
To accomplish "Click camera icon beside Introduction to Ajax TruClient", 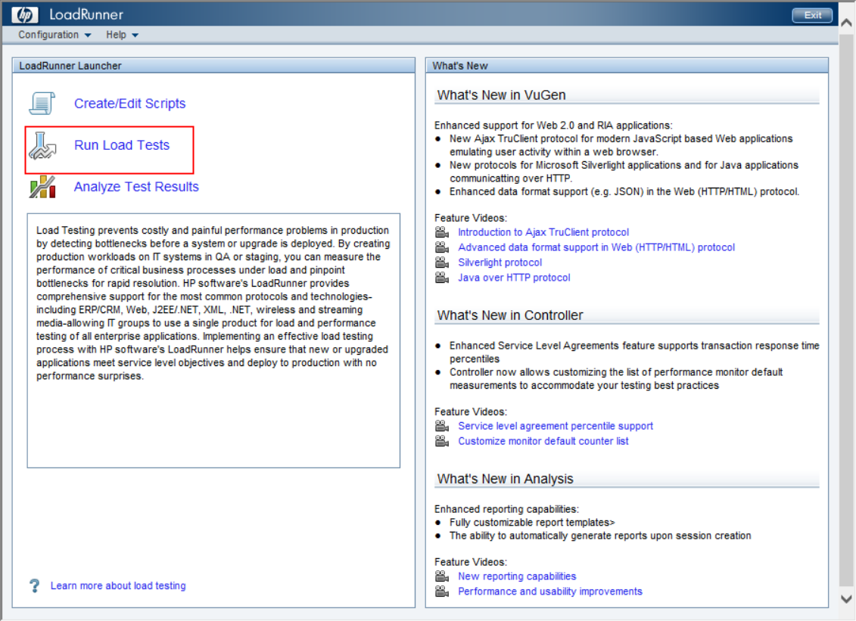I will pos(442,232).
